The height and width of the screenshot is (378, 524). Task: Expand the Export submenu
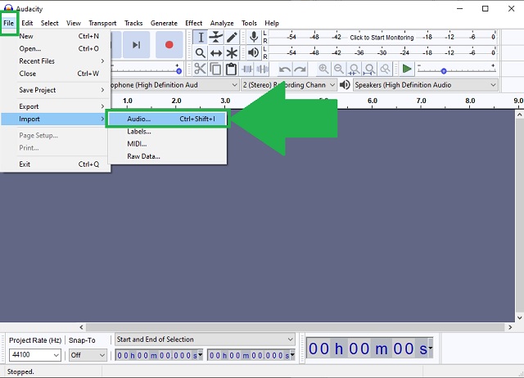coord(56,106)
